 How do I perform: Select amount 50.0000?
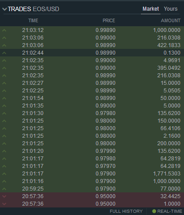coord(170,98)
